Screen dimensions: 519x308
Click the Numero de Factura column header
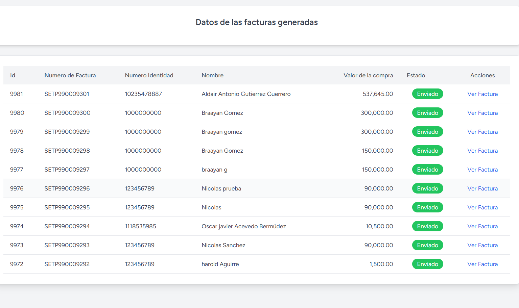pyautogui.click(x=70, y=75)
